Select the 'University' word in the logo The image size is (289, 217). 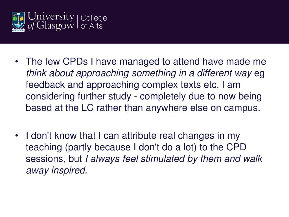[51, 17]
